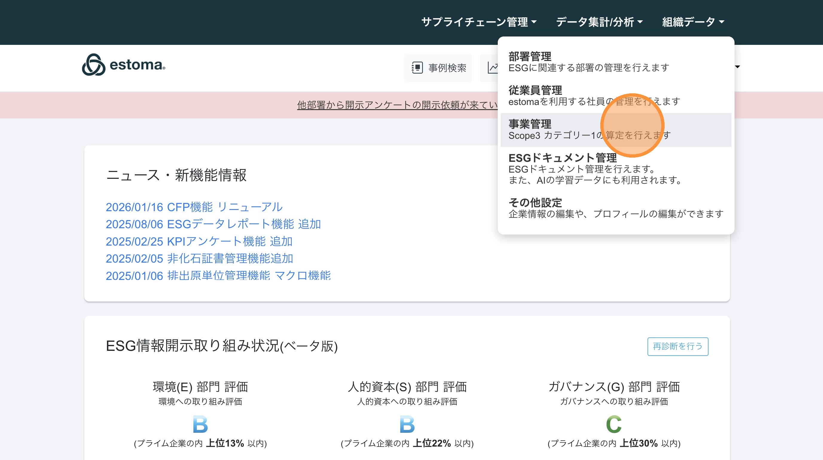This screenshot has height=460, width=823.
Task: Open the ESGデータレポート機能 追加 news link
Action: click(213, 224)
